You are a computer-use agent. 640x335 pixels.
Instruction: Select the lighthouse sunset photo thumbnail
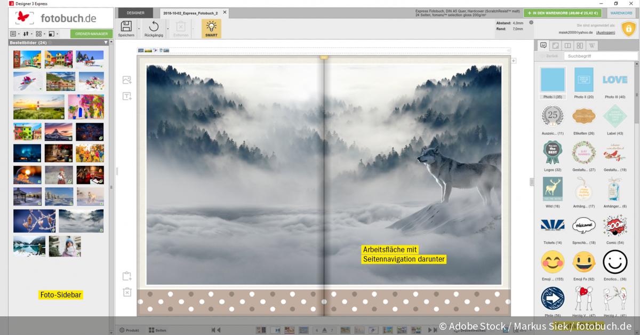[39, 107]
